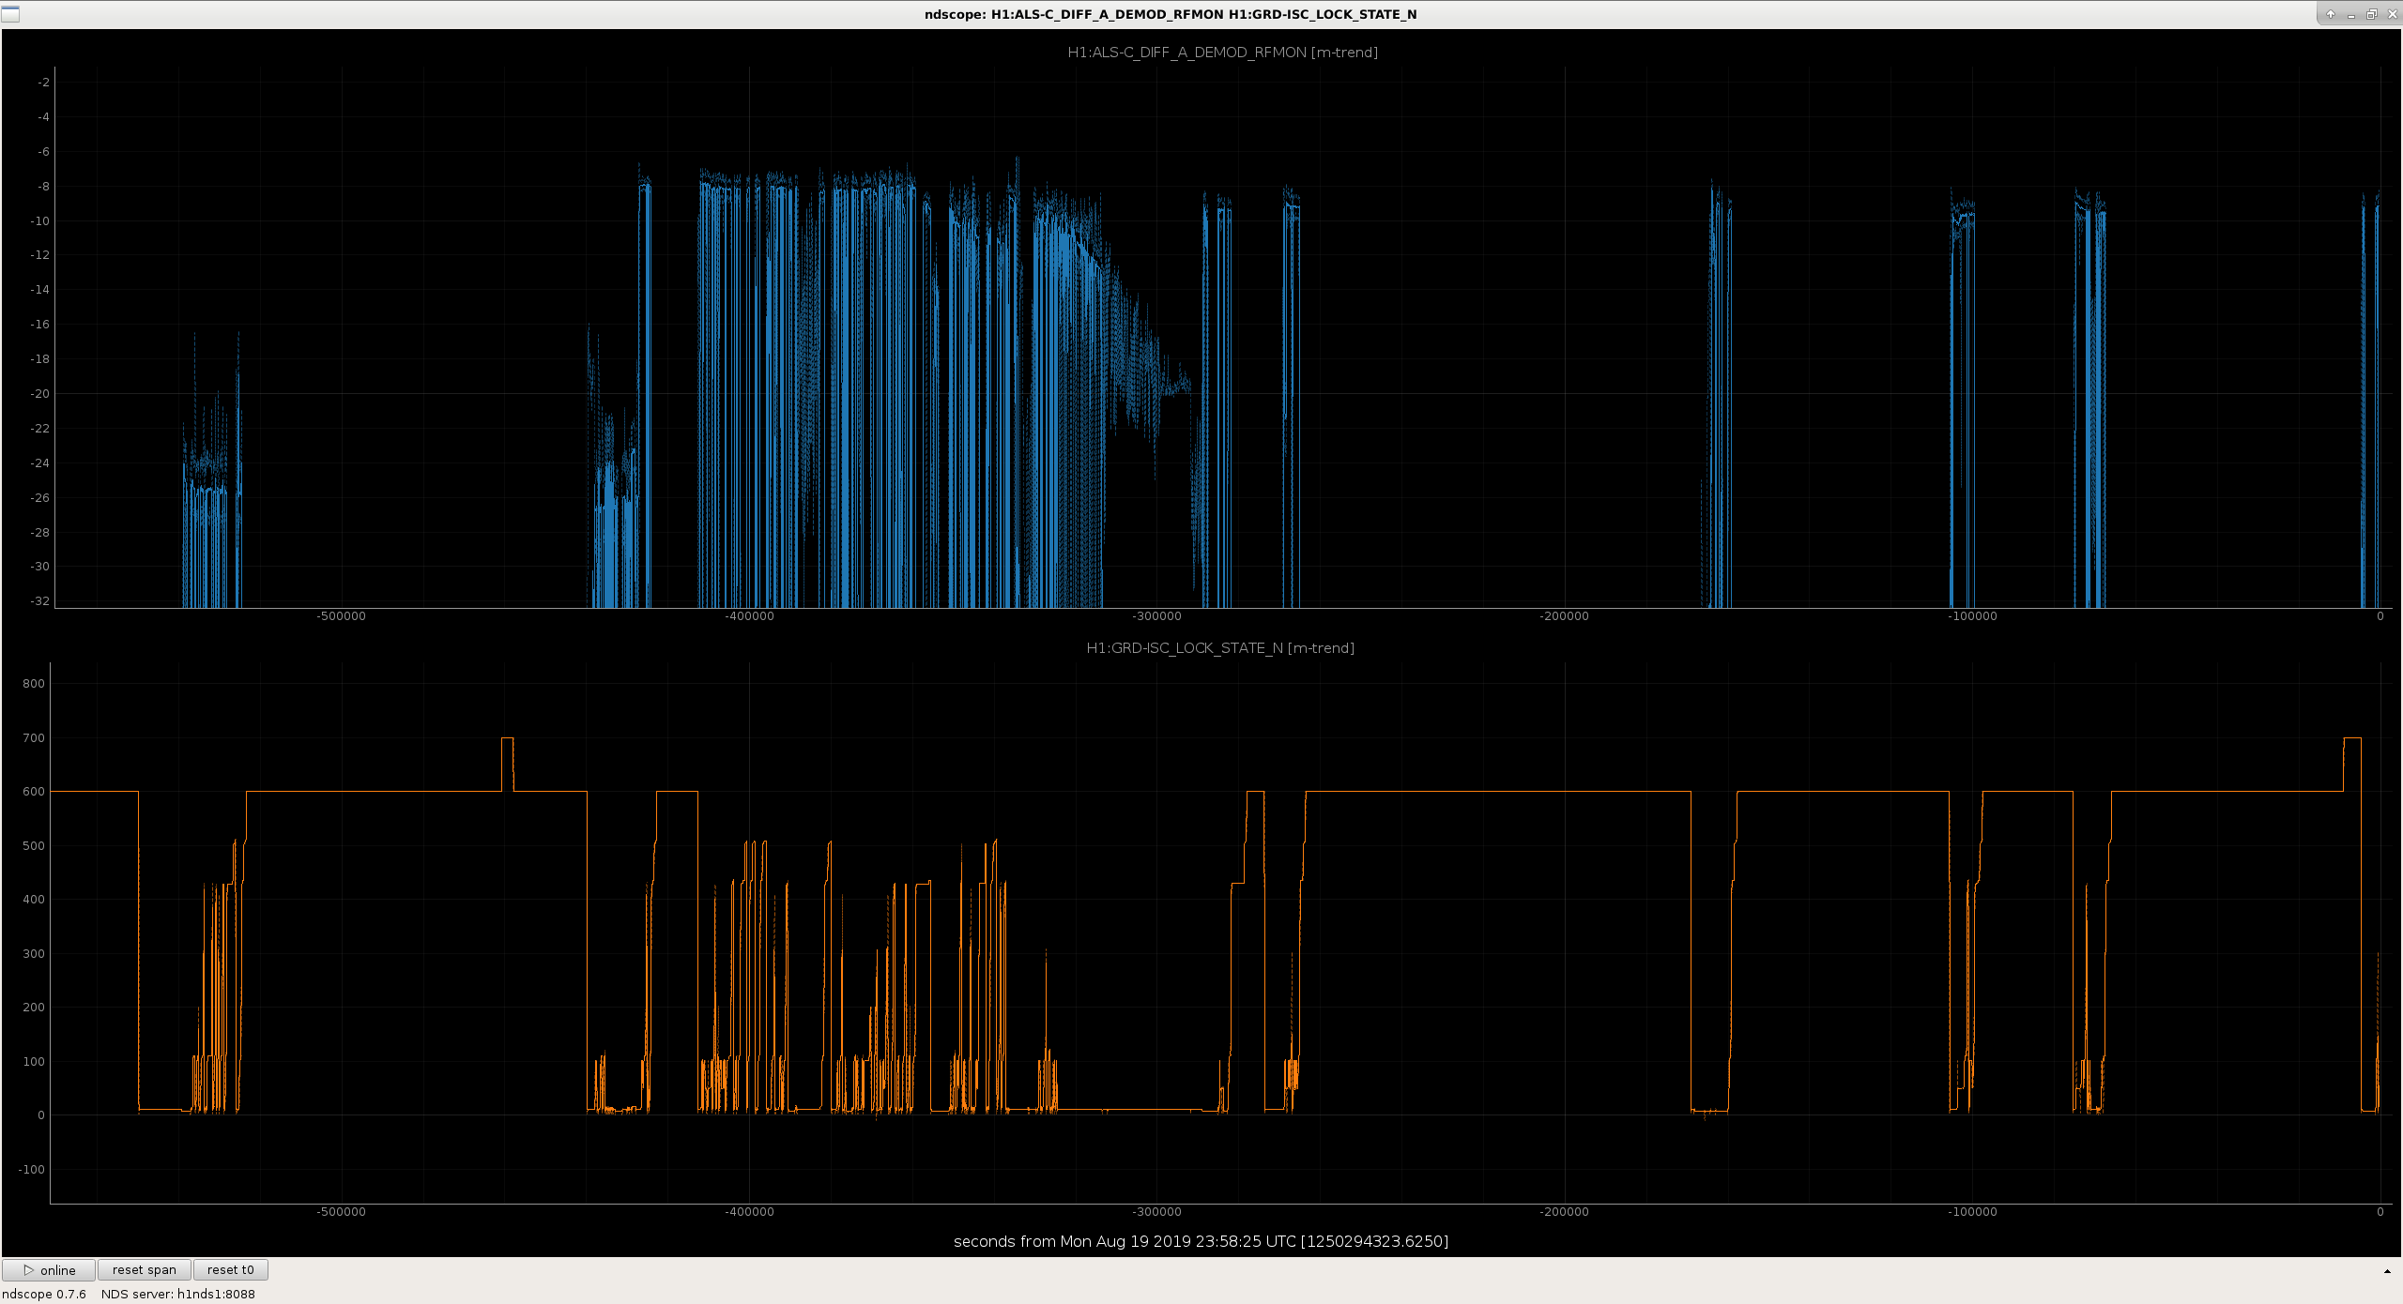Click the 800 tick on LOCK_STATE y-axis
The image size is (2403, 1304).
click(x=34, y=684)
